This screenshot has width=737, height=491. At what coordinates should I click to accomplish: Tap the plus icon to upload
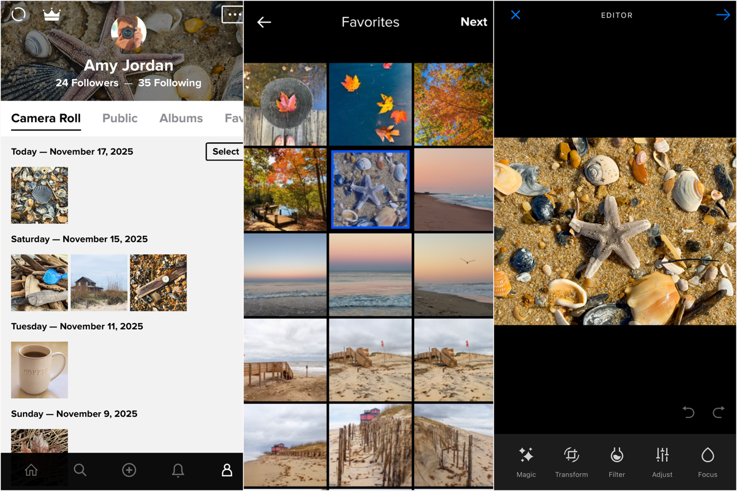129,470
